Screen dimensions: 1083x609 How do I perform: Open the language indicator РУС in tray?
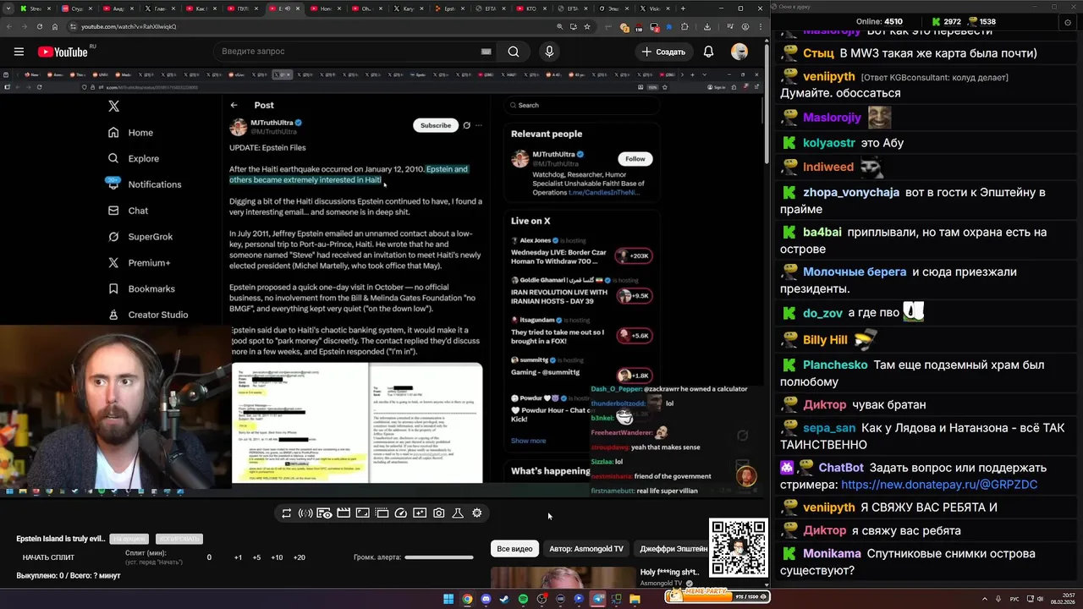coord(1014,599)
